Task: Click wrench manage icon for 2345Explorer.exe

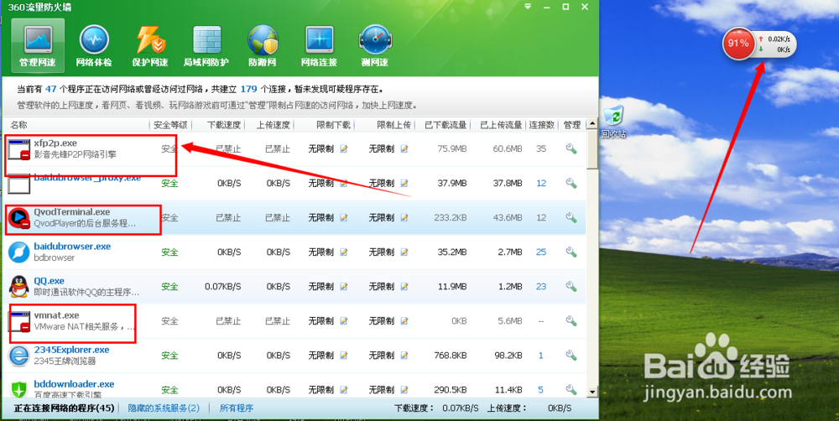Action: tap(571, 356)
